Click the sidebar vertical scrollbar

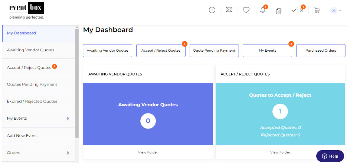[x=77, y=82]
